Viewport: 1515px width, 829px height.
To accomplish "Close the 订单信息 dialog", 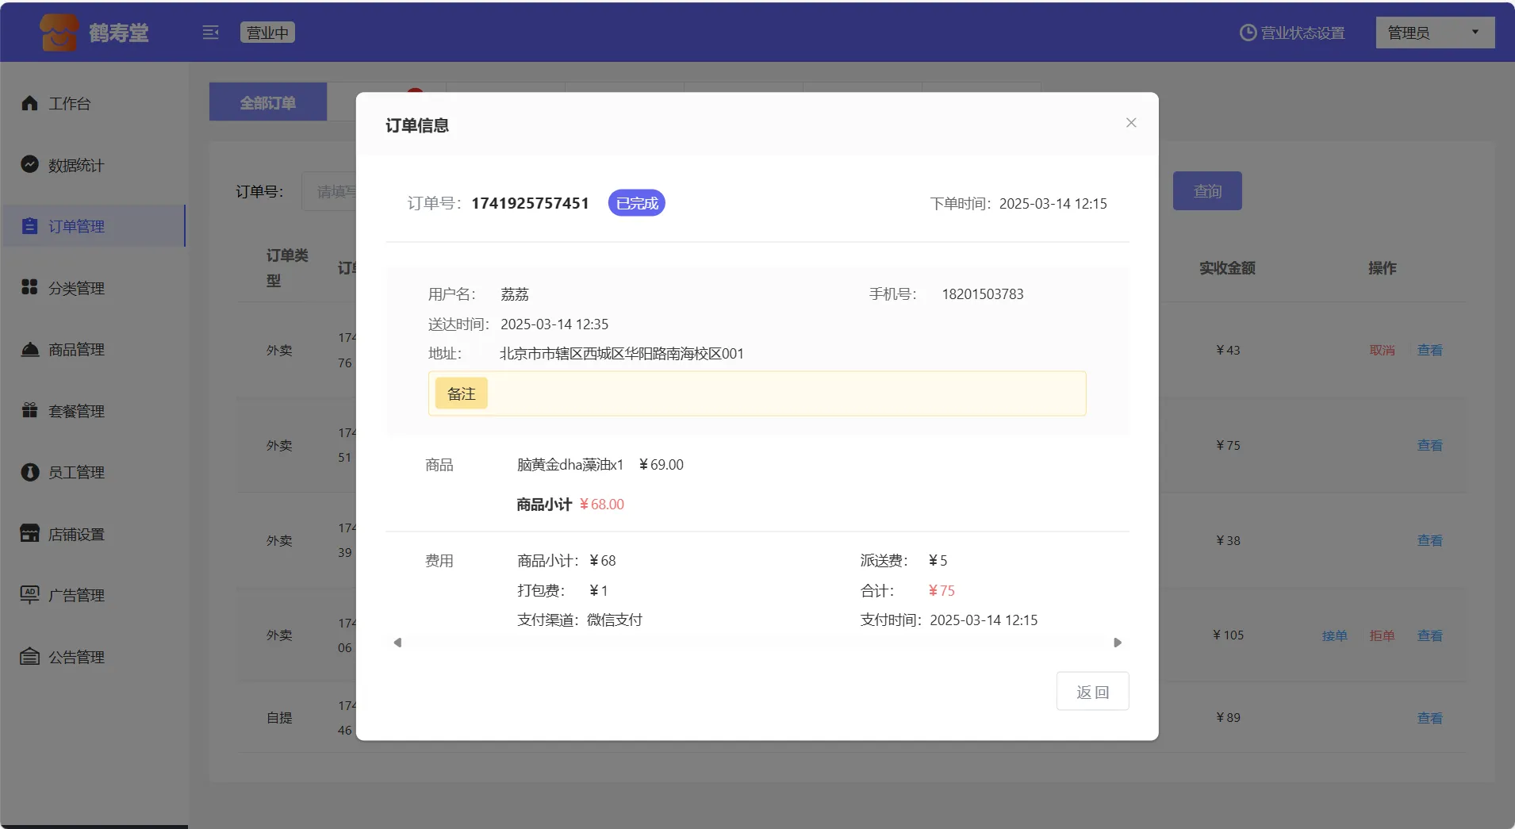I will coord(1131,122).
